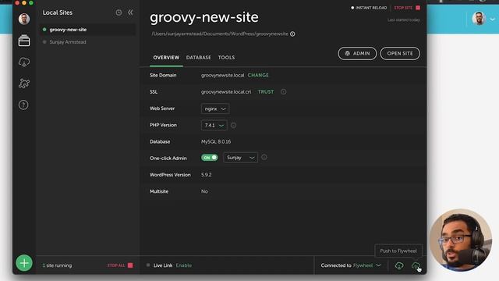Open Connect cloud icon in sidebar
This screenshot has height=281, width=499.
(x=24, y=62)
